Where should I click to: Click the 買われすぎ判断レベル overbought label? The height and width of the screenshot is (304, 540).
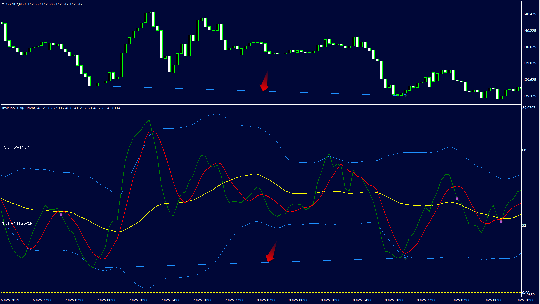tap(17, 148)
